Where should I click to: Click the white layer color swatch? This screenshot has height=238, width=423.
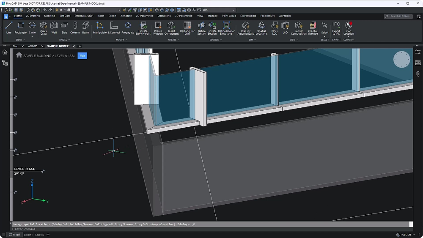pyautogui.click(x=73, y=10)
